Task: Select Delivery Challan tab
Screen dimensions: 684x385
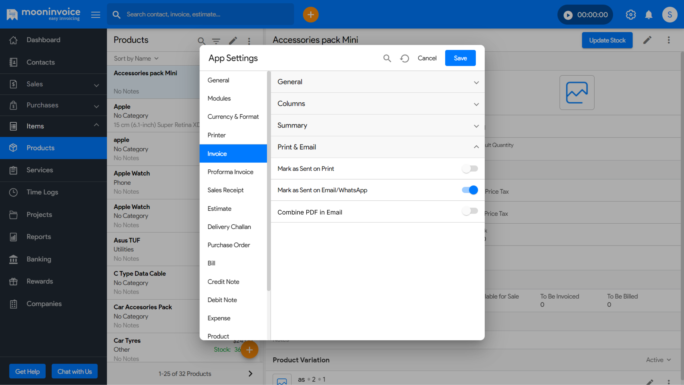Action: (233, 227)
